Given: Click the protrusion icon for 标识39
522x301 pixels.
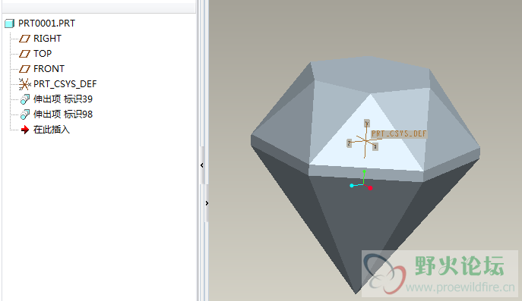Looking at the screenshot, I should 25,99.
